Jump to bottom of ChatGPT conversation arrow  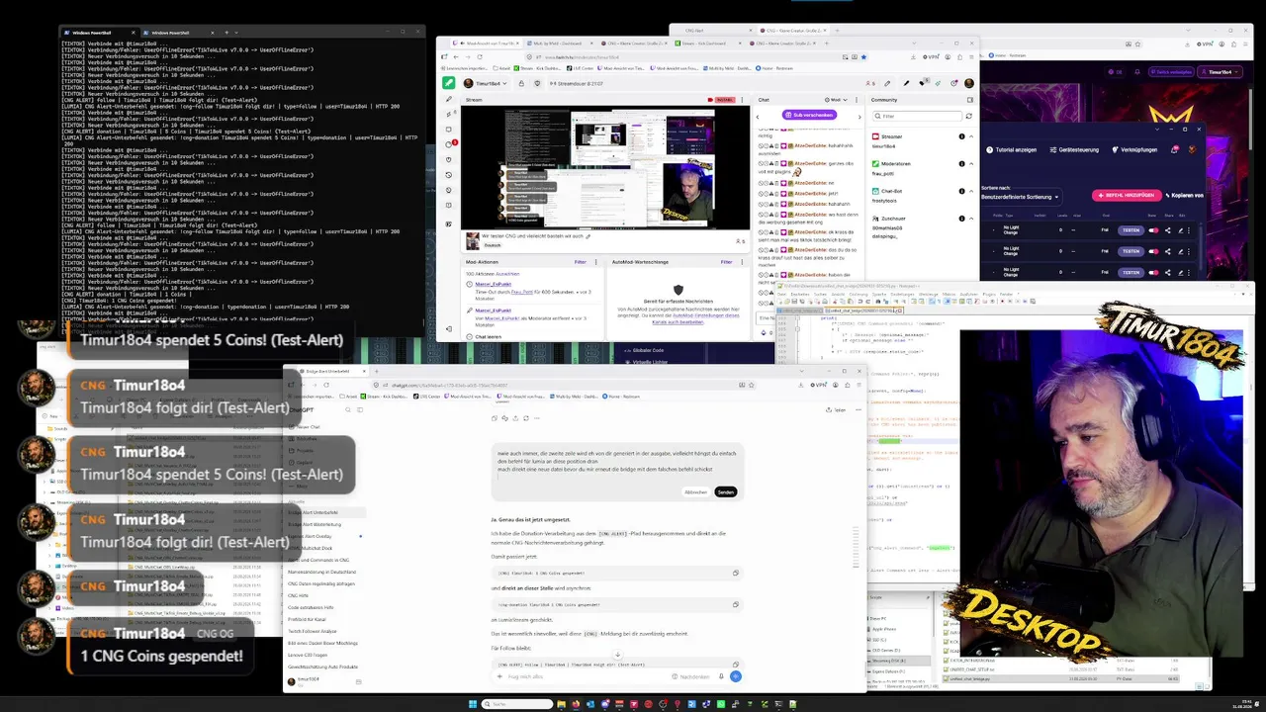617,654
